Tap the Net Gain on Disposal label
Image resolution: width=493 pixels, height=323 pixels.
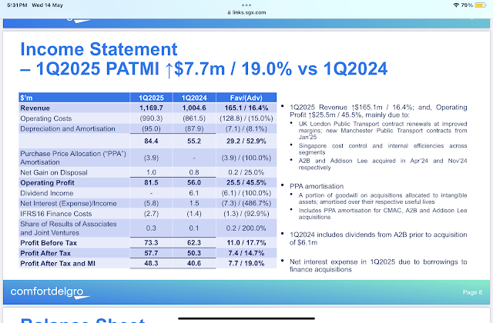click(x=54, y=172)
